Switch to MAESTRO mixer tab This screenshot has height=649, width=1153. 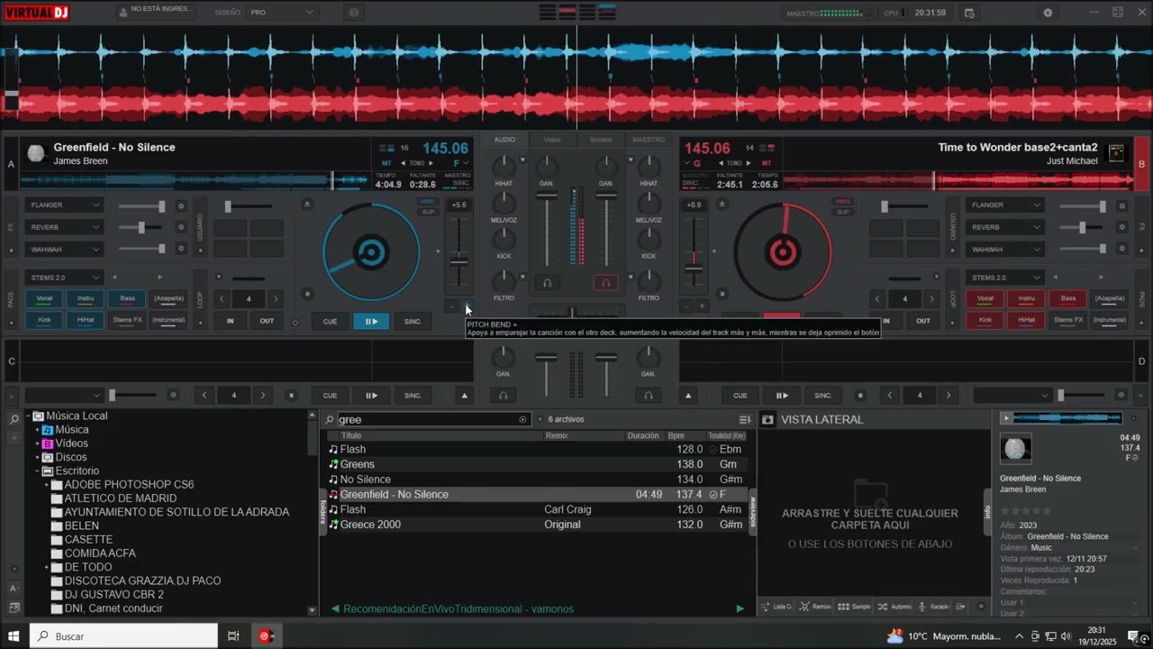point(649,140)
